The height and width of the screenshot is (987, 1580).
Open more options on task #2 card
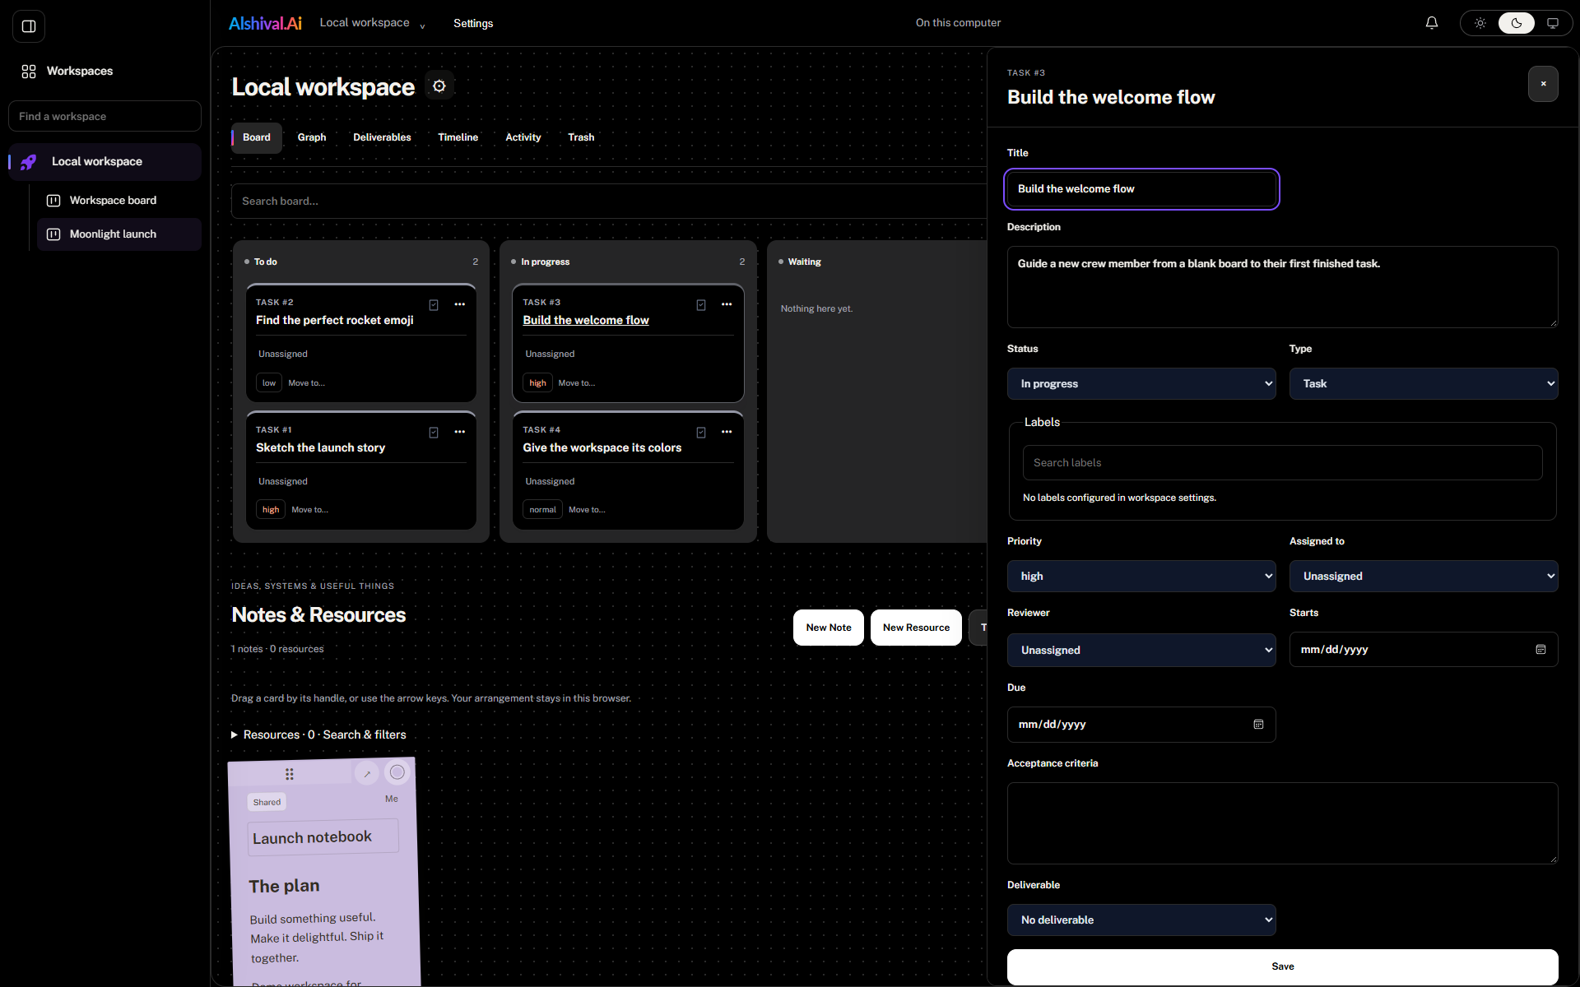click(x=460, y=304)
